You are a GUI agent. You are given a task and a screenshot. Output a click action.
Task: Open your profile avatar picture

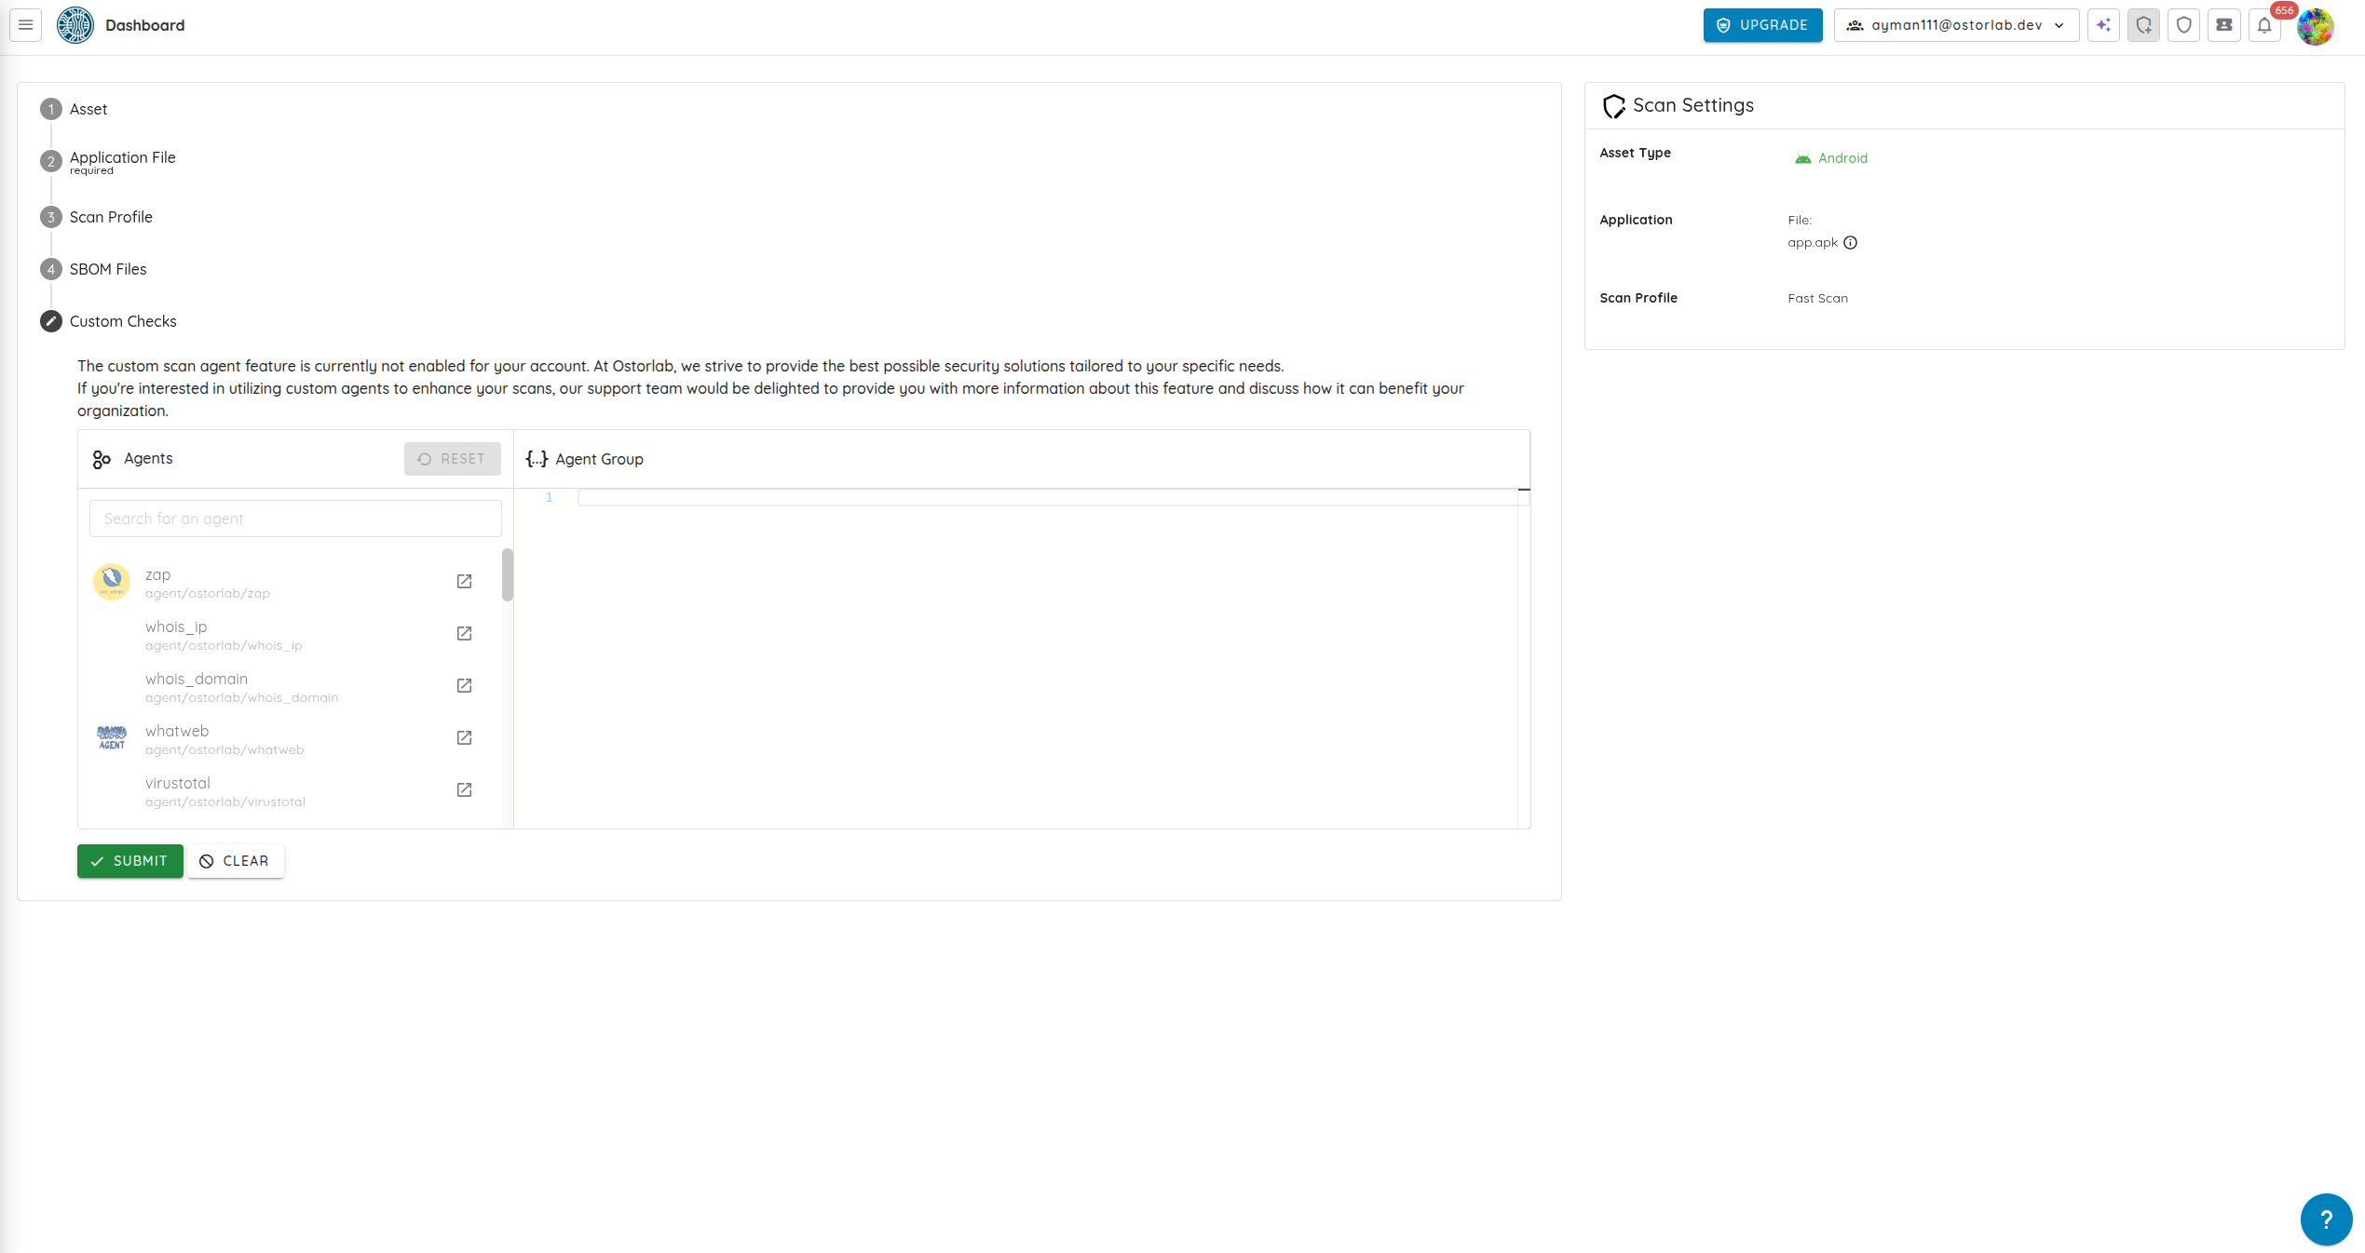coord(2316,26)
